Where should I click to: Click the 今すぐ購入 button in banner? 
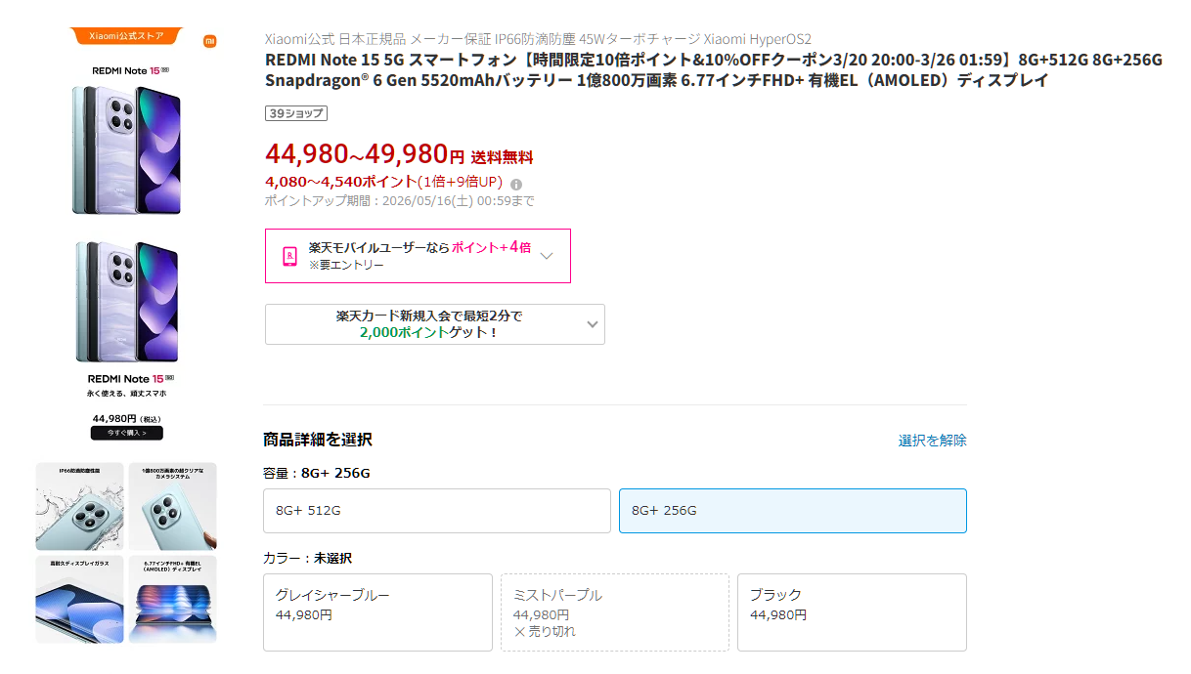[x=126, y=433]
